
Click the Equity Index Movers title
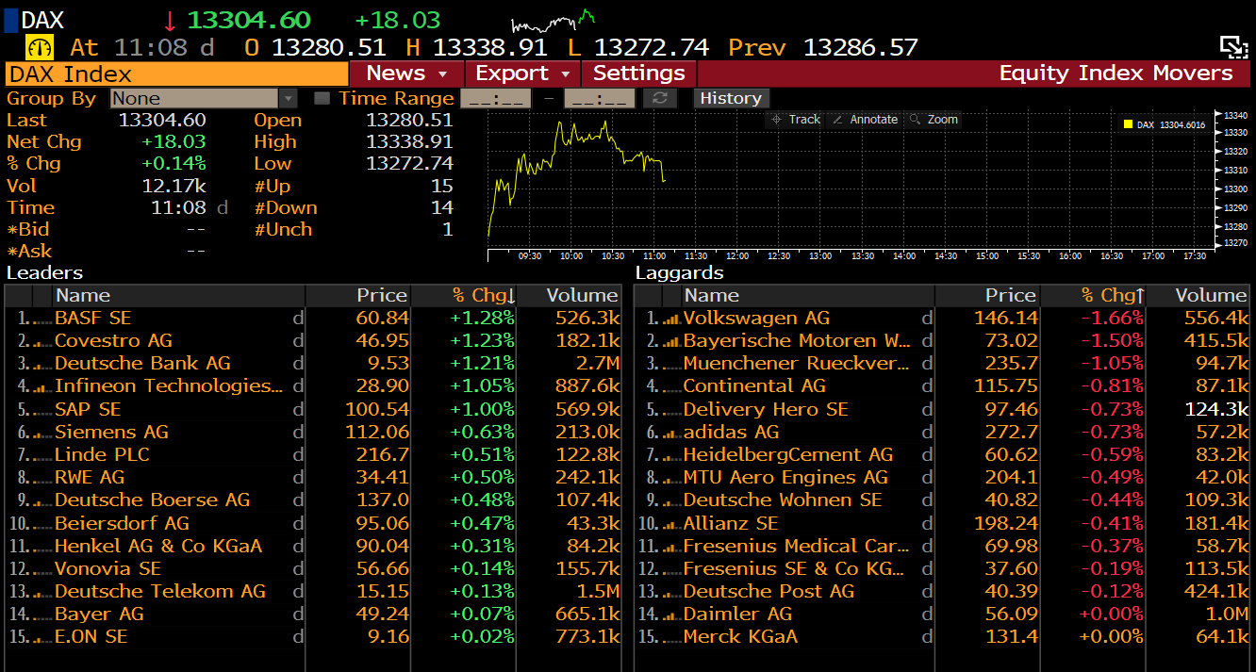click(x=1116, y=74)
